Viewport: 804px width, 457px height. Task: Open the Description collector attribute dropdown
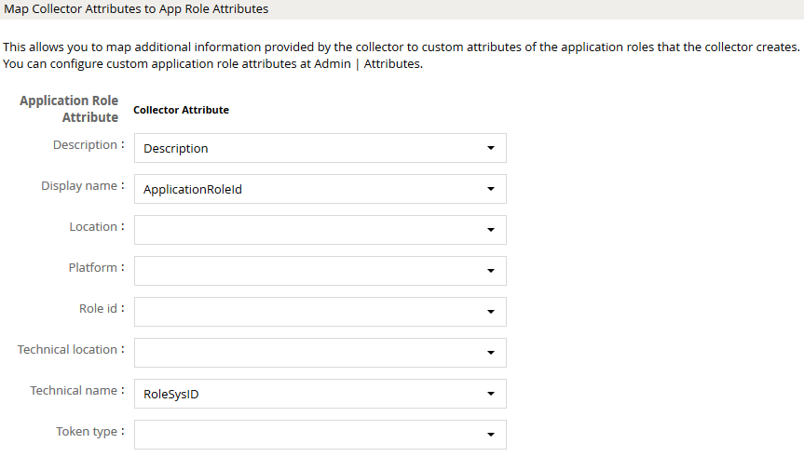coord(320,148)
